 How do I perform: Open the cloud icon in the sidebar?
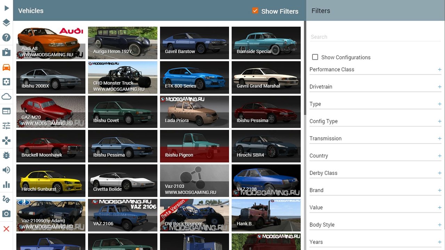point(6,97)
